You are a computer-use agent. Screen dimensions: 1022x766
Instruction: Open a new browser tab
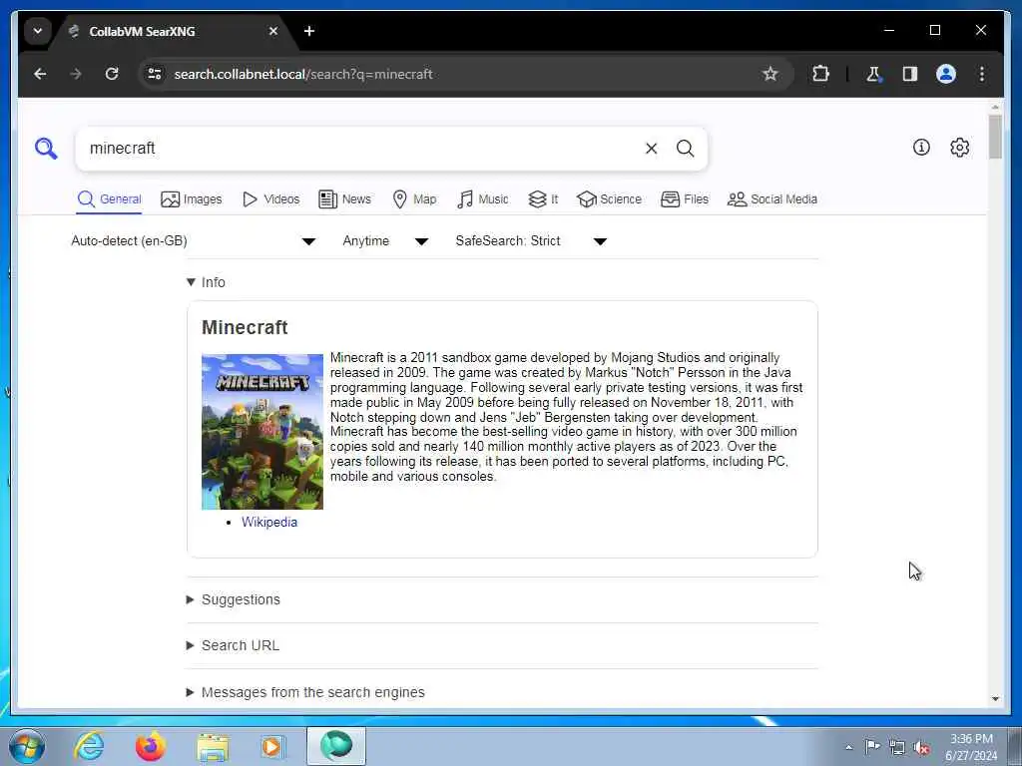tap(309, 31)
